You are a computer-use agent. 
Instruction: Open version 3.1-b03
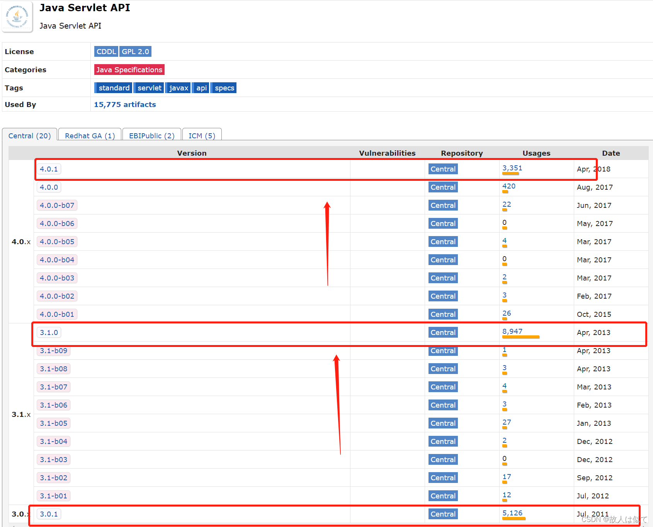[x=54, y=459]
